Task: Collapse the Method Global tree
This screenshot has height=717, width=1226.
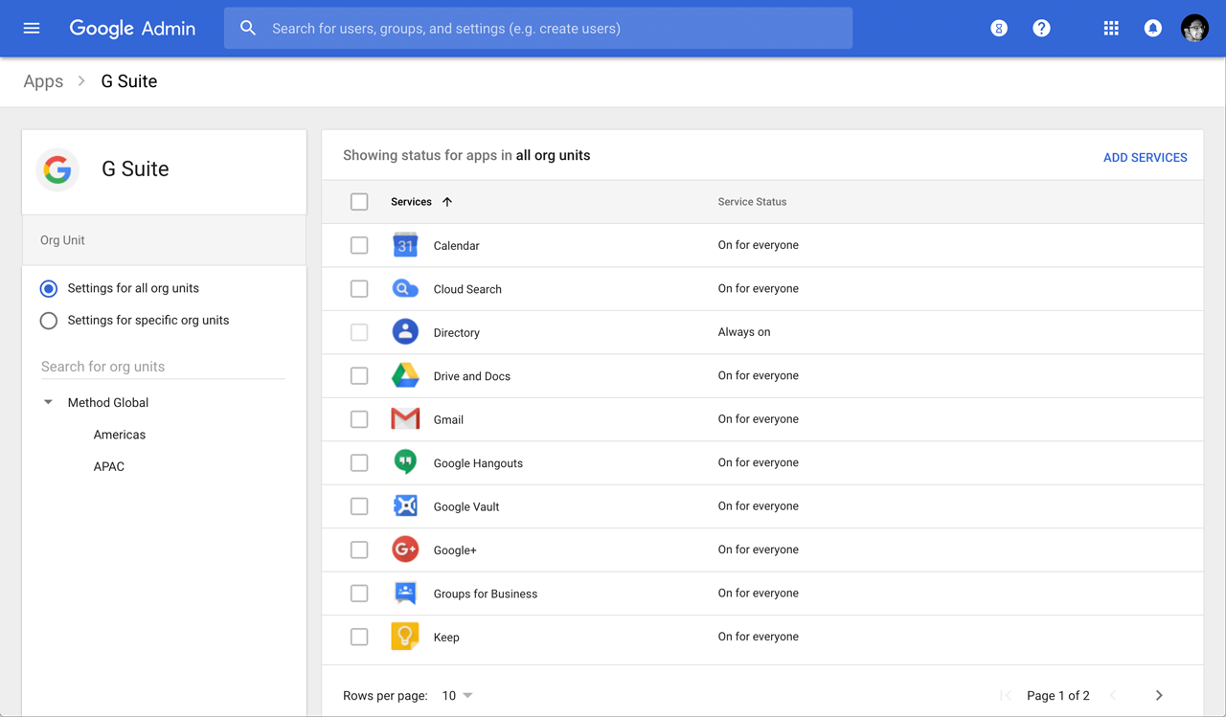Action: (x=48, y=402)
